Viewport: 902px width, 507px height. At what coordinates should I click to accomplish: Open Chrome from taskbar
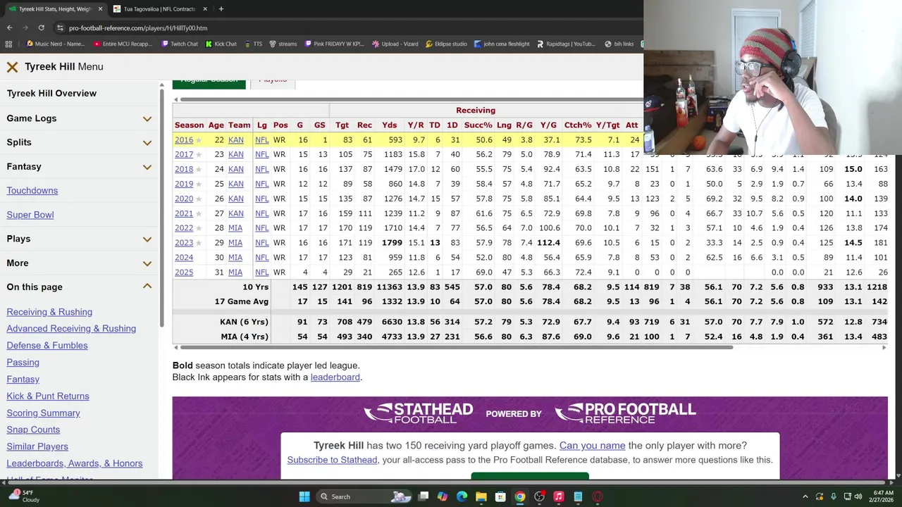[x=520, y=496]
